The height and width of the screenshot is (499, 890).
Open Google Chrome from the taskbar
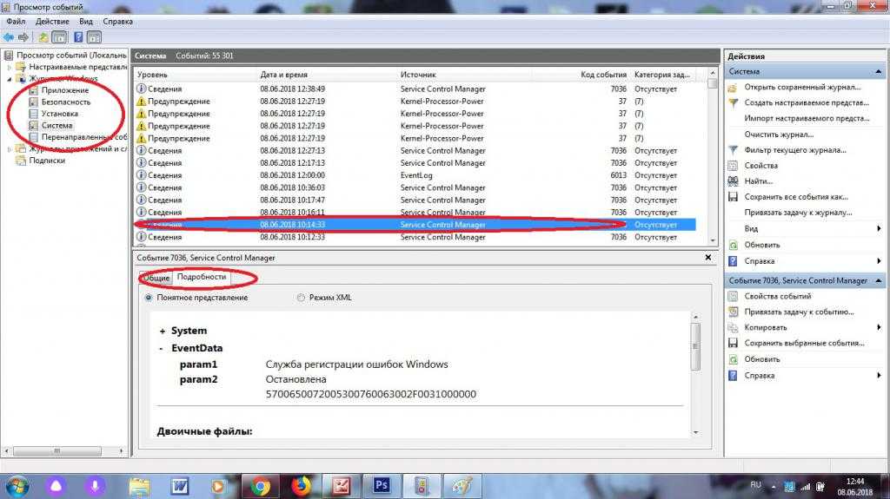(x=261, y=487)
